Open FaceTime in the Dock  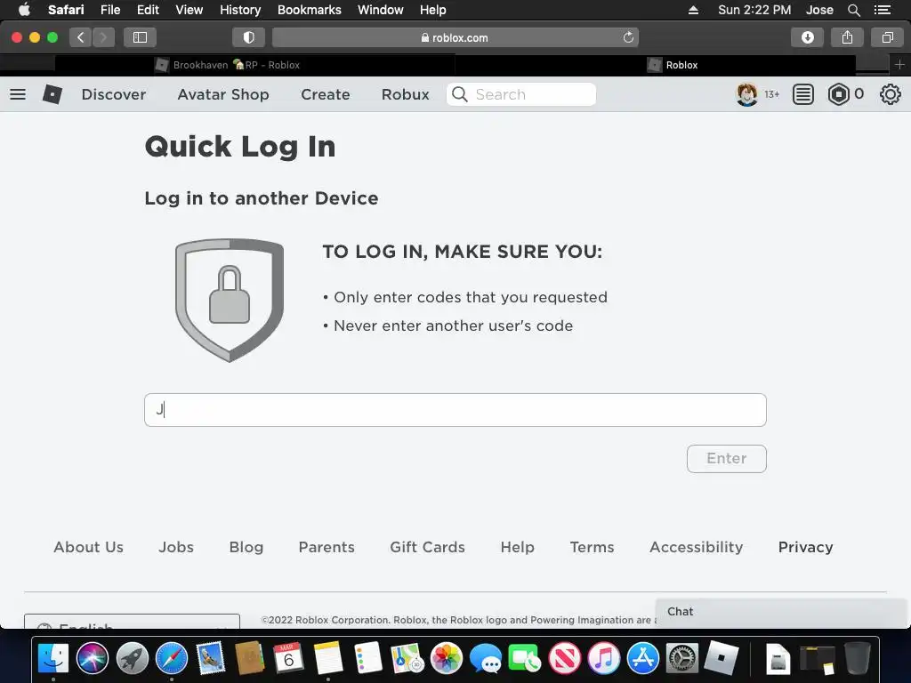525,658
